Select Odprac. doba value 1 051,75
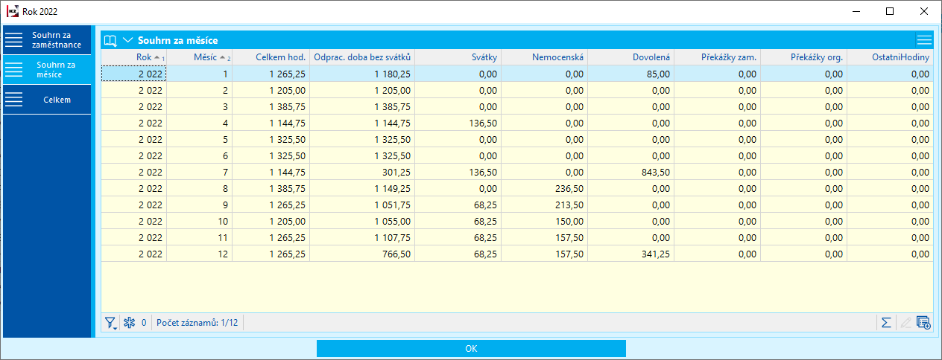 362,205
